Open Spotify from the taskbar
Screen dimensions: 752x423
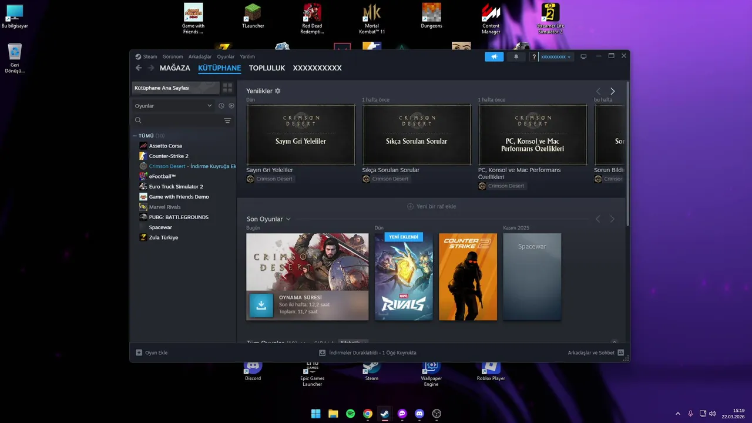click(350, 414)
